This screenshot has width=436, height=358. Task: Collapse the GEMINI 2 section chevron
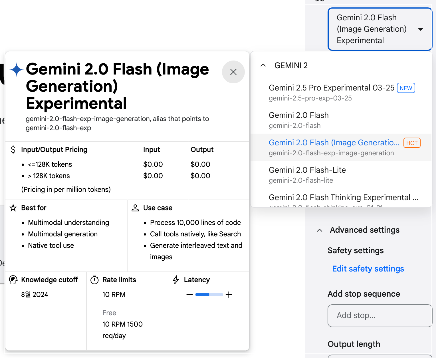pyautogui.click(x=263, y=65)
